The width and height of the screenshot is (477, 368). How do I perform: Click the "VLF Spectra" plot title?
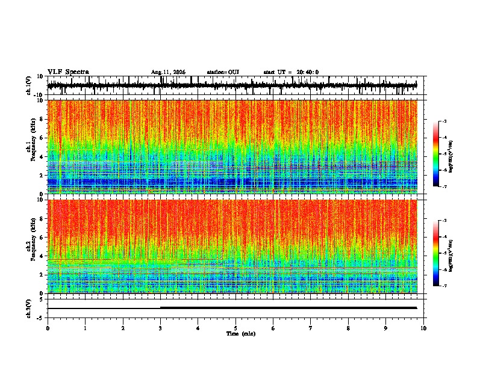(x=68, y=72)
